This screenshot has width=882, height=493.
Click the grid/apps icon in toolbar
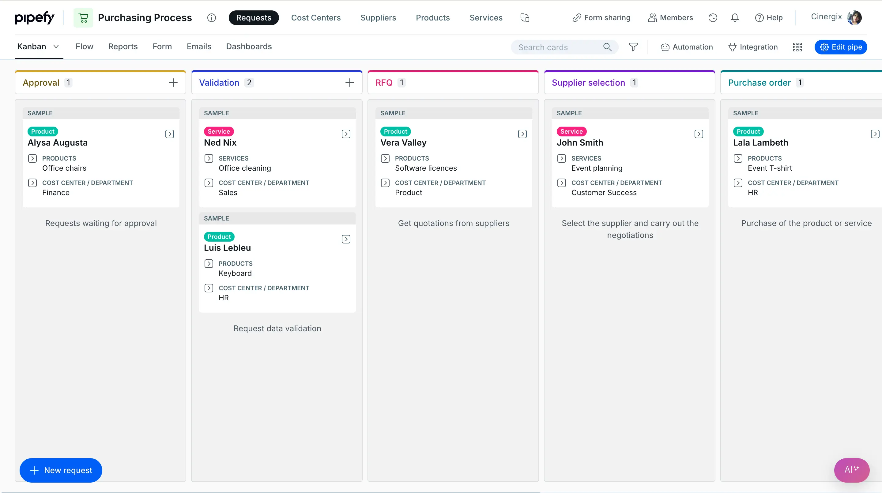797,47
